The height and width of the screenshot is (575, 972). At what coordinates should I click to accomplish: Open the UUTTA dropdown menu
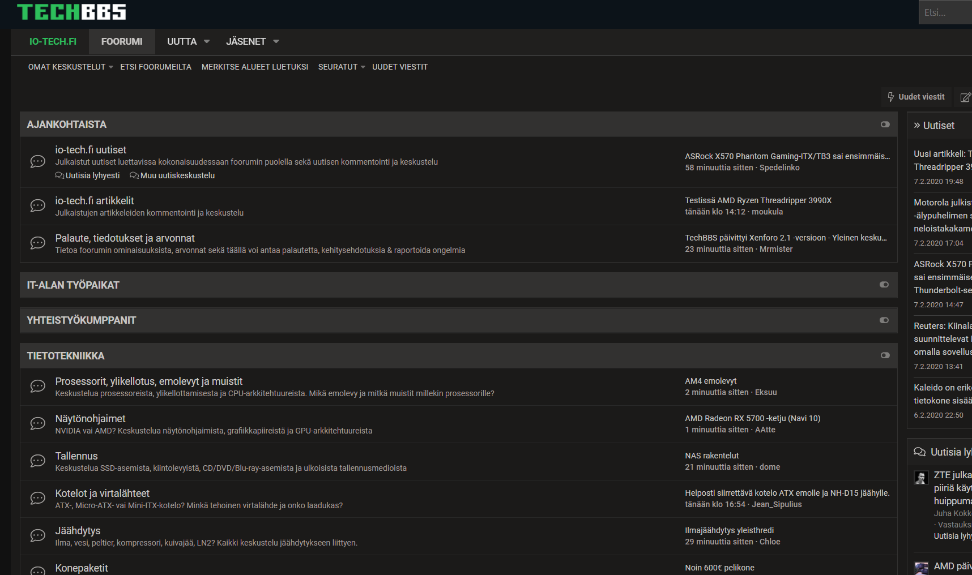tap(187, 41)
